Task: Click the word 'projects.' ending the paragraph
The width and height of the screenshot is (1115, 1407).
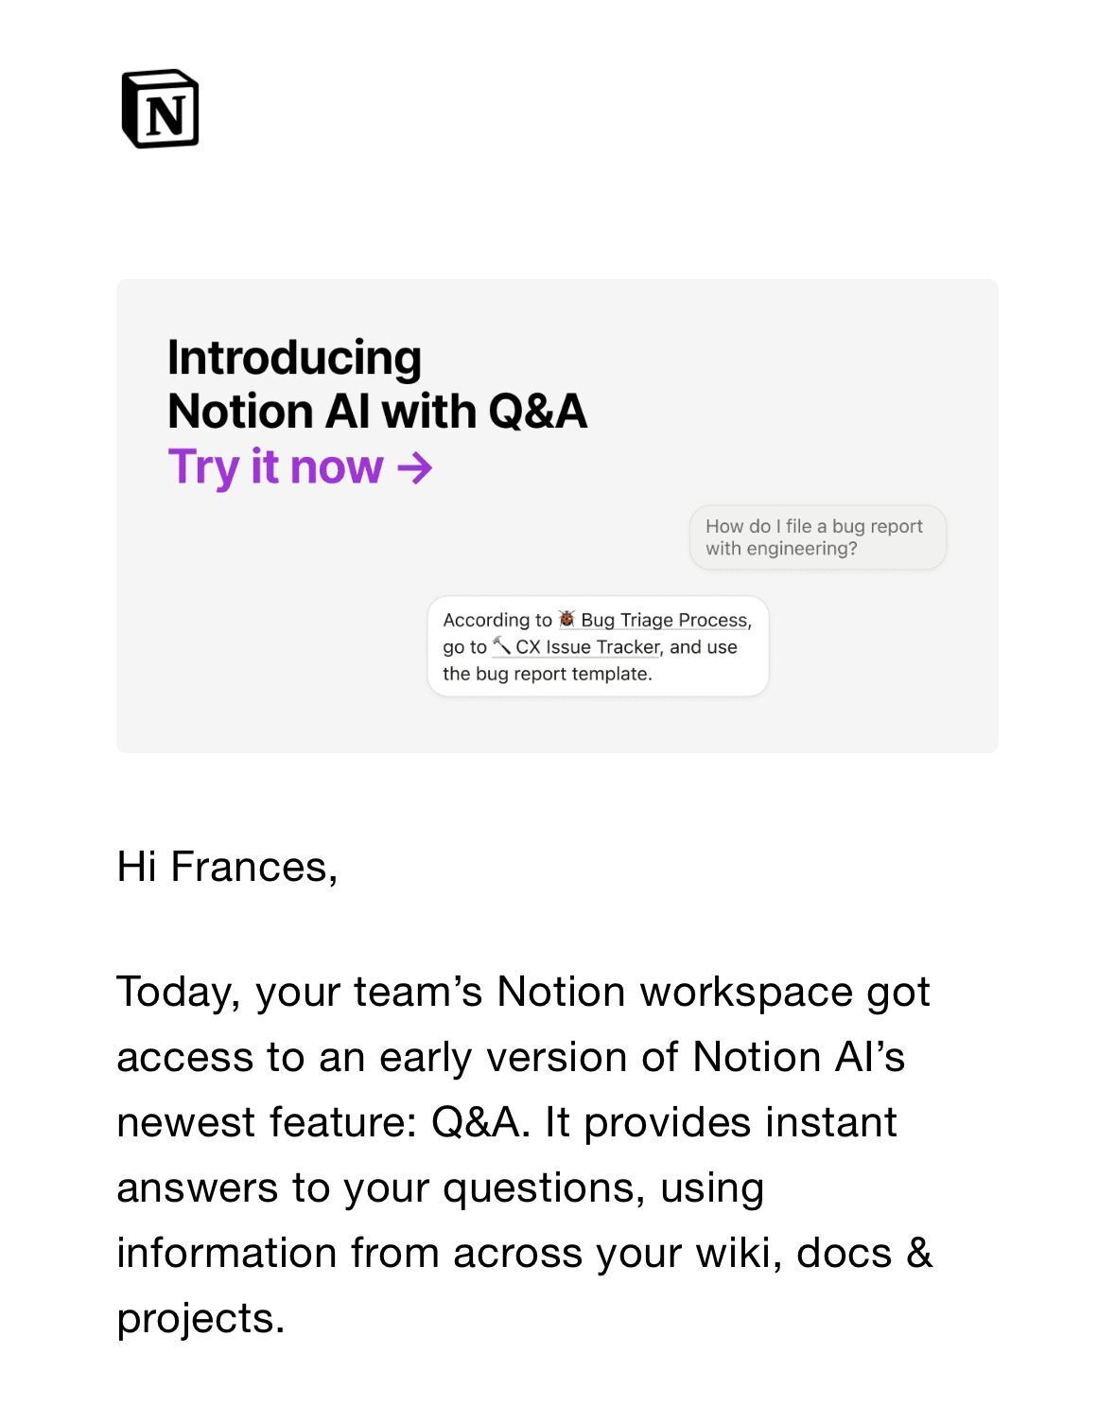Action: (200, 1318)
